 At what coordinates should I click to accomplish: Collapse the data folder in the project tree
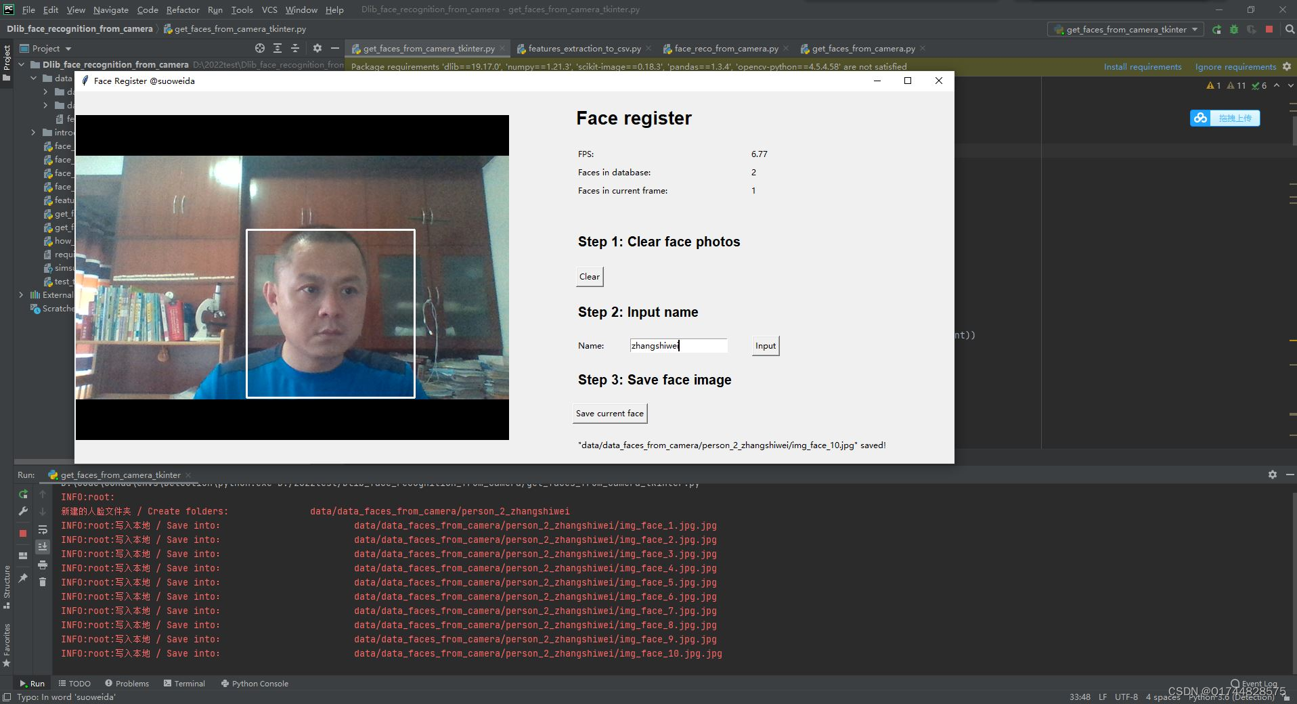32,78
